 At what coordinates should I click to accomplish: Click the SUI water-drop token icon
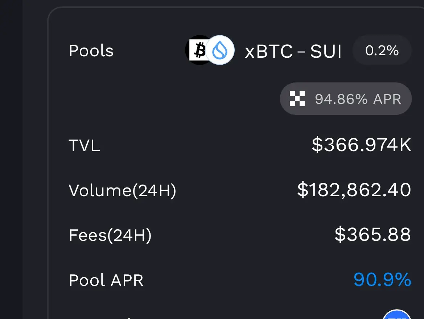click(x=220, y=50)
